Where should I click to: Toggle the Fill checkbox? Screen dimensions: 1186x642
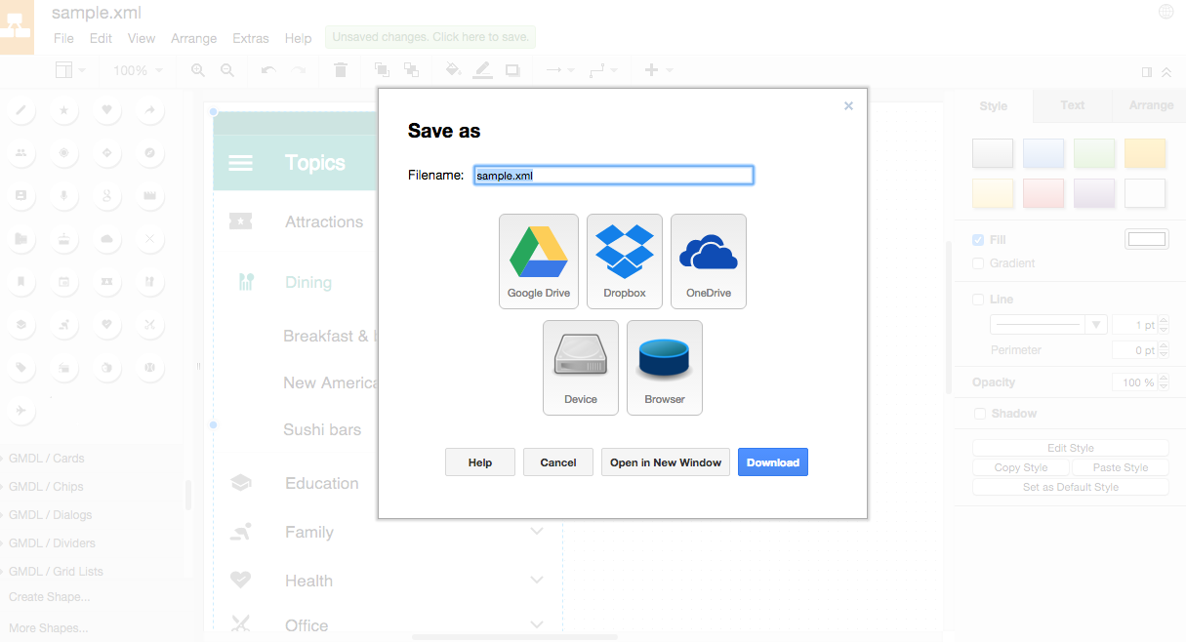[978, 240]
